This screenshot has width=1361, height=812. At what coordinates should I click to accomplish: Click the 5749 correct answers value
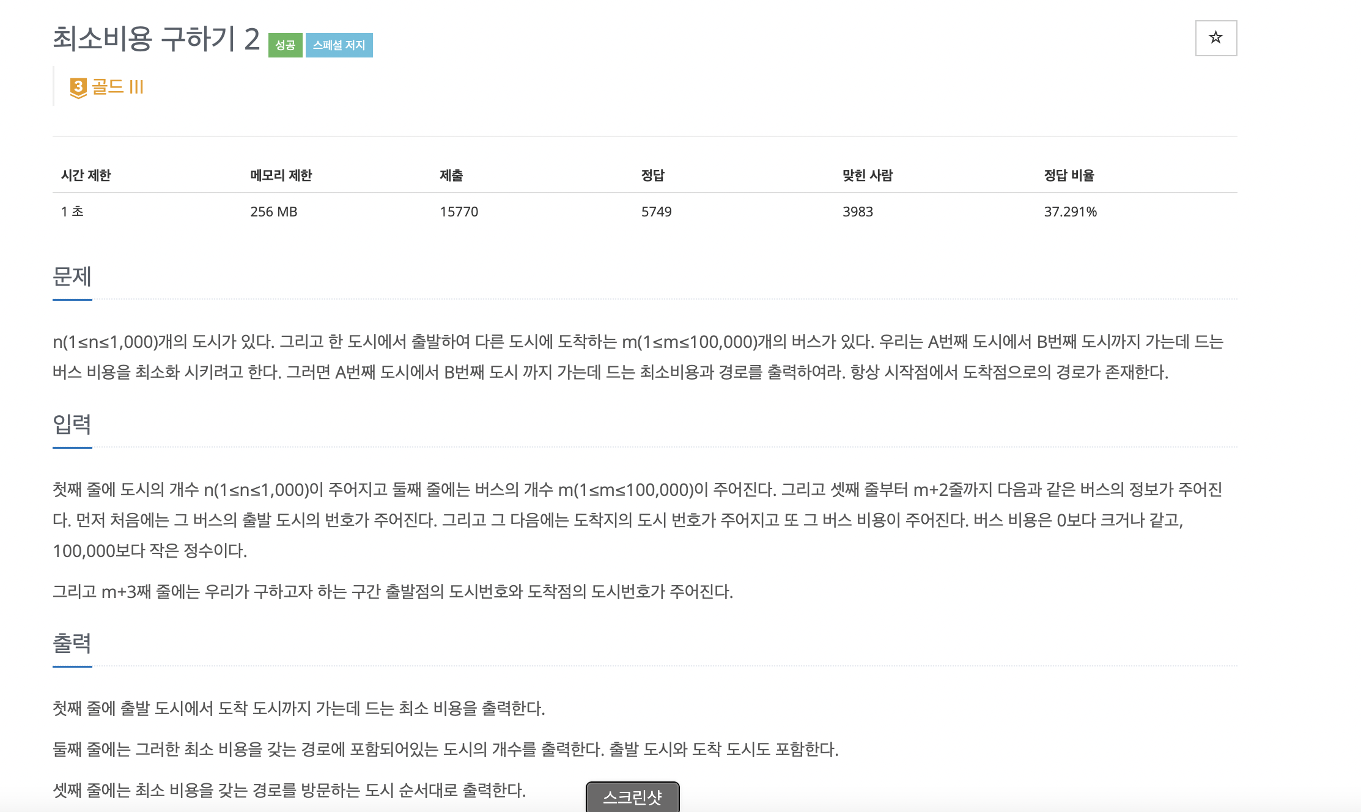tap(656, 212)
